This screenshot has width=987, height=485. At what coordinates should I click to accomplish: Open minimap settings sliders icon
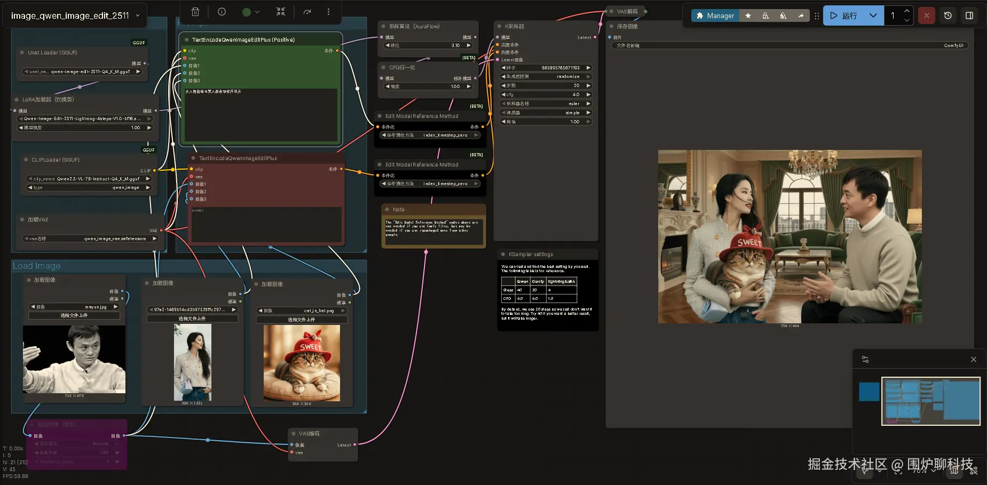[x=865, y=360]
